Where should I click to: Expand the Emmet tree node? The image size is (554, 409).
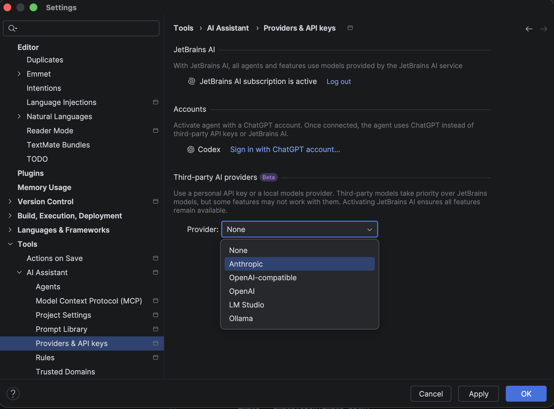pos(19,74)
